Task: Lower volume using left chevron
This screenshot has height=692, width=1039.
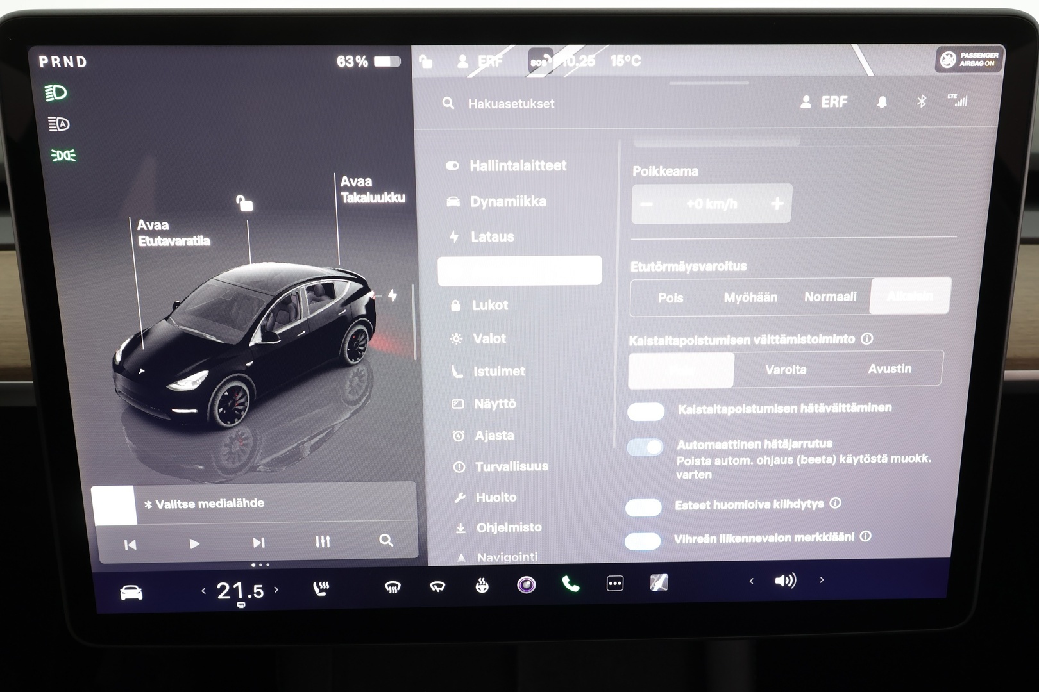Action: 751,580
